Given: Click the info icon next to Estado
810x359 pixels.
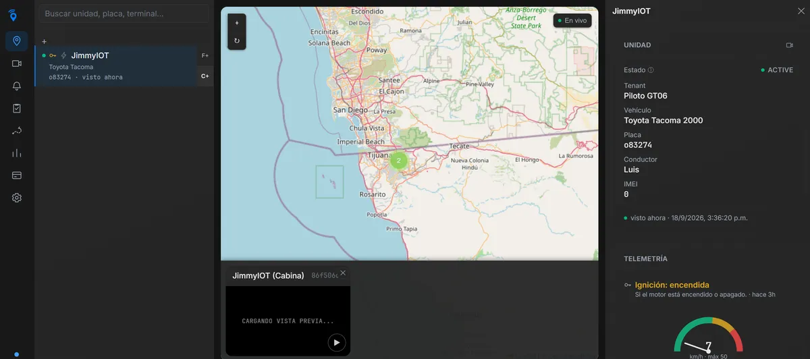Looking at the screenshot, I should 651,70.
